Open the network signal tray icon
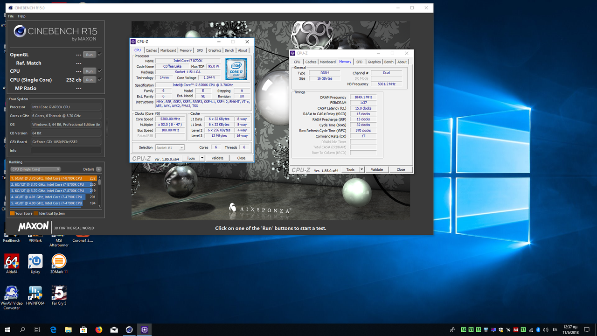Screen dimensions: 597x336 (x=530, y=329)
